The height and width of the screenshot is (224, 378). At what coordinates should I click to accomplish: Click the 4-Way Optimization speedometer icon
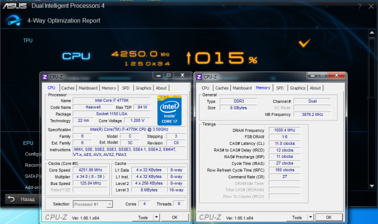coord(14,21)
